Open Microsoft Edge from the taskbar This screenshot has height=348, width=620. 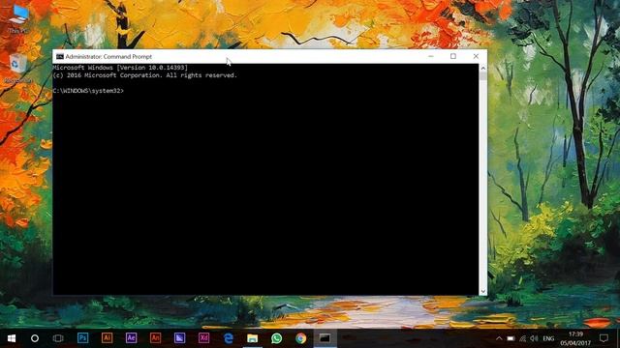(229, 338)
